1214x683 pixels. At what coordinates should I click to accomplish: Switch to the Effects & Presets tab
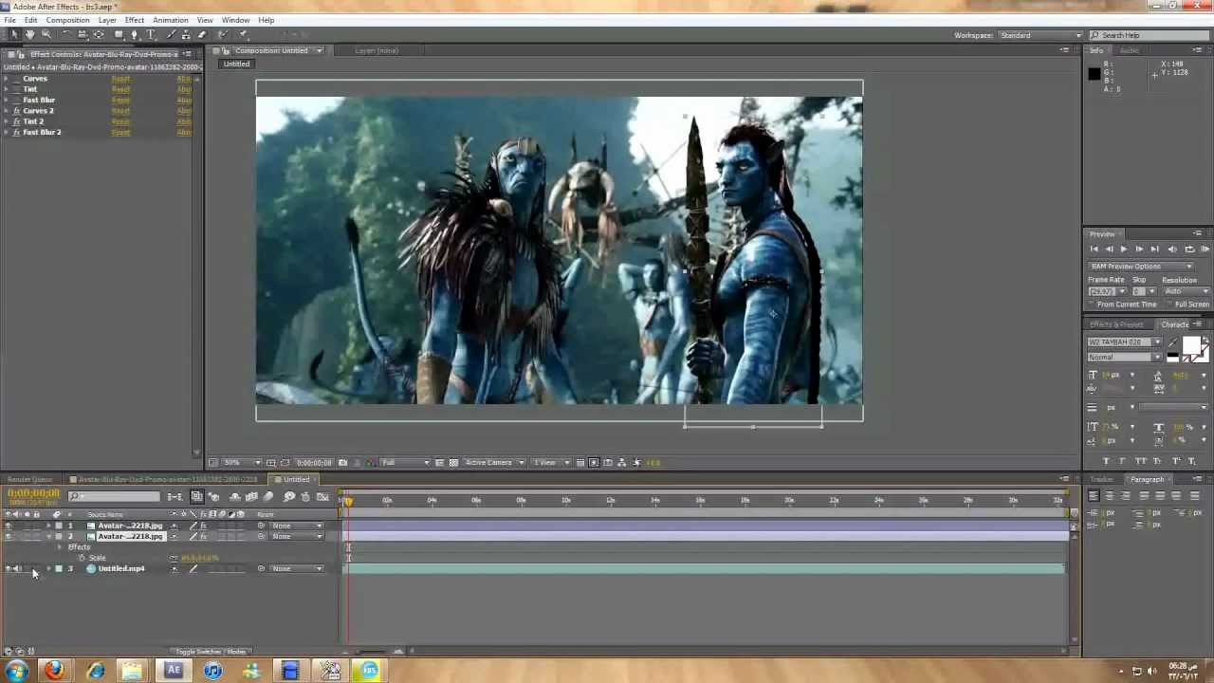1117,324
